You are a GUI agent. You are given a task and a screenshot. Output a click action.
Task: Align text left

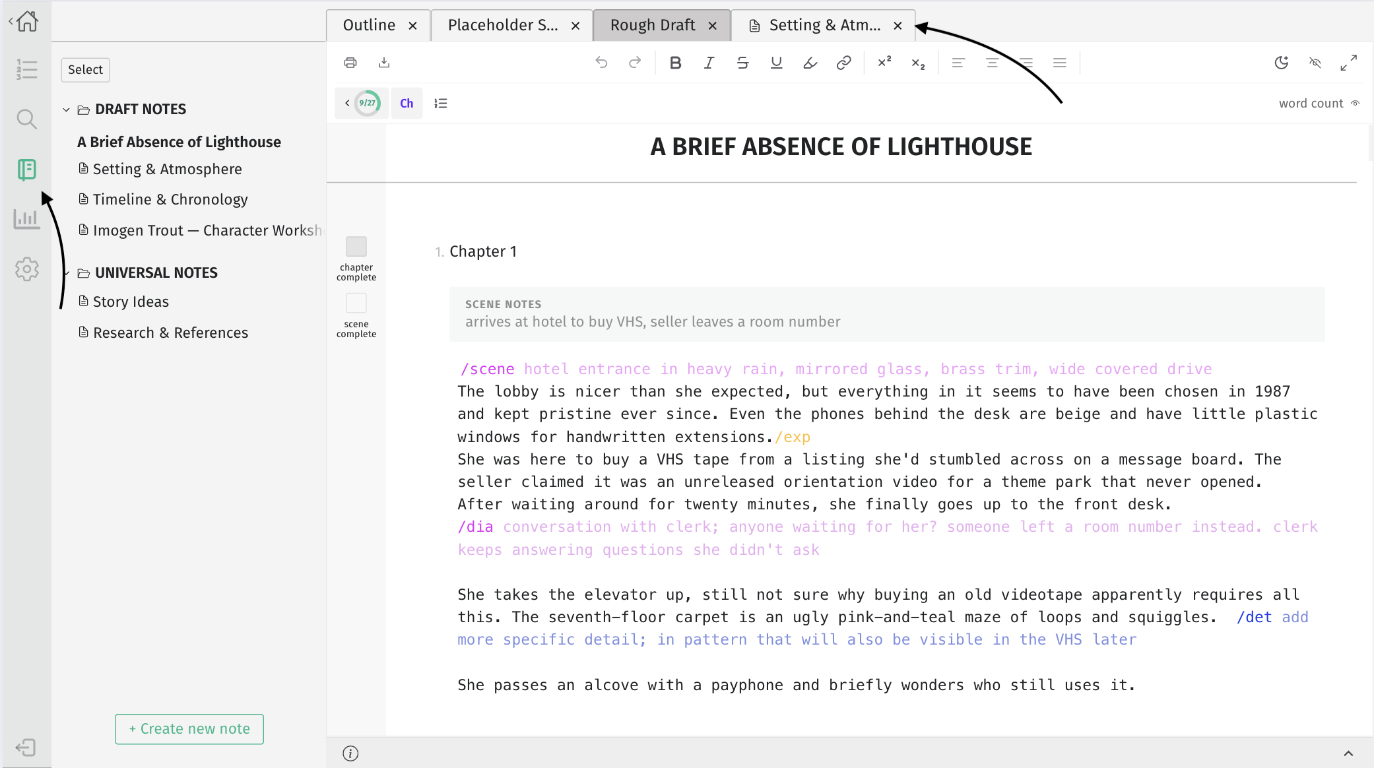958,63
